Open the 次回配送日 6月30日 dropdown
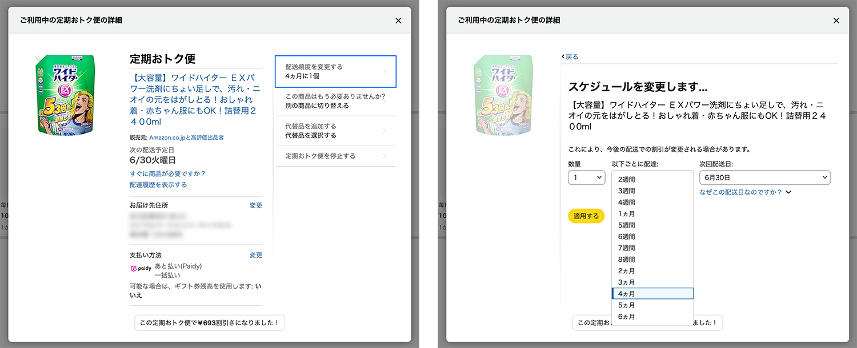 (x=765, y=178)
